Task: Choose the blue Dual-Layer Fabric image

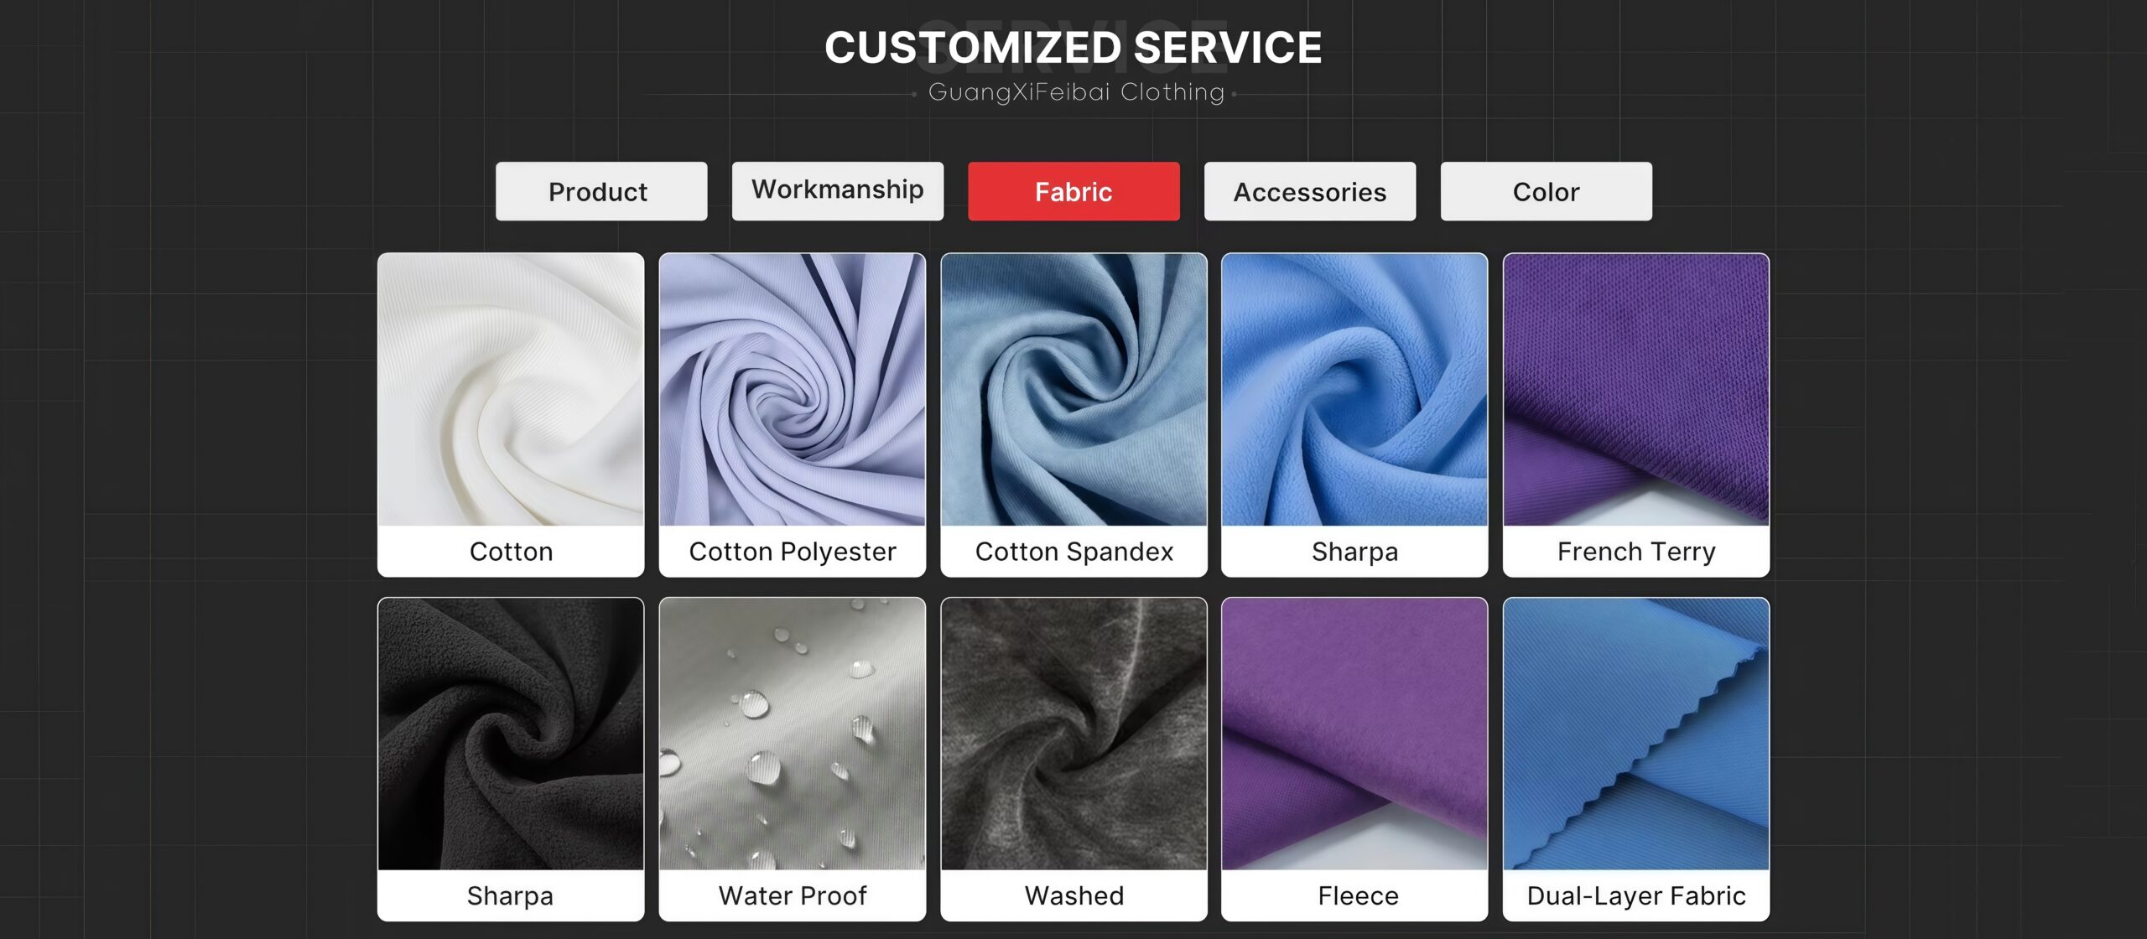Action: point(1636,734)
